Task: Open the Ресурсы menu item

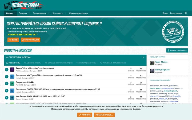Action: click(x=23, y=13)
